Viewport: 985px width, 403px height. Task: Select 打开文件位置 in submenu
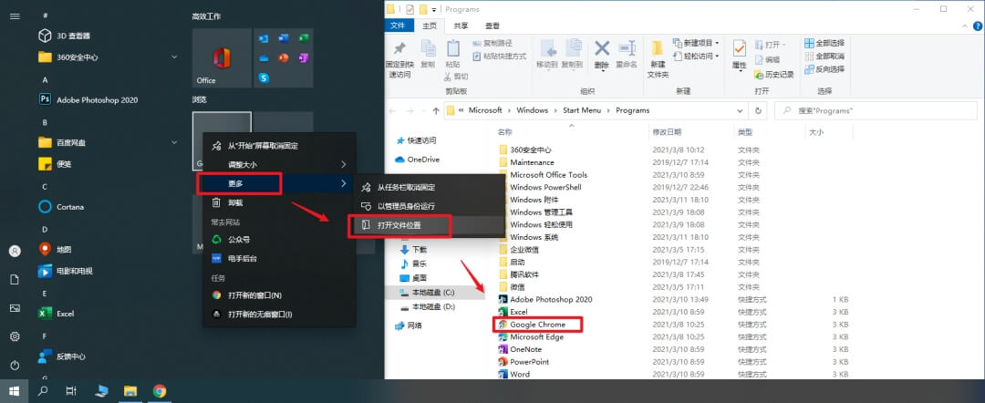tap(429, 224)
